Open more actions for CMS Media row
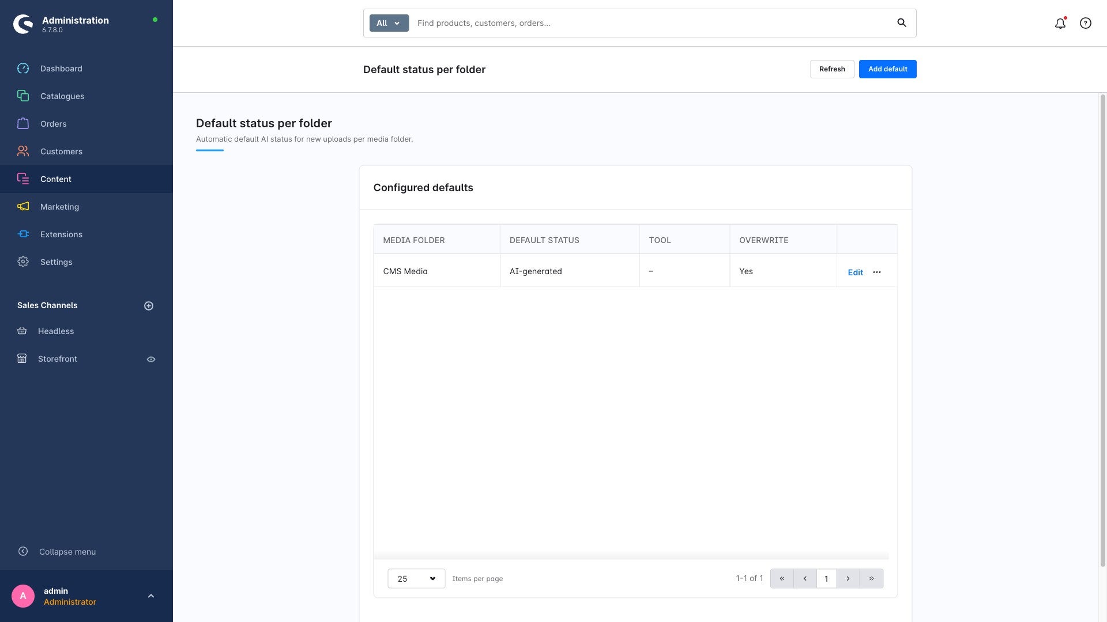The image size is (1107, 622). (877, 272)
